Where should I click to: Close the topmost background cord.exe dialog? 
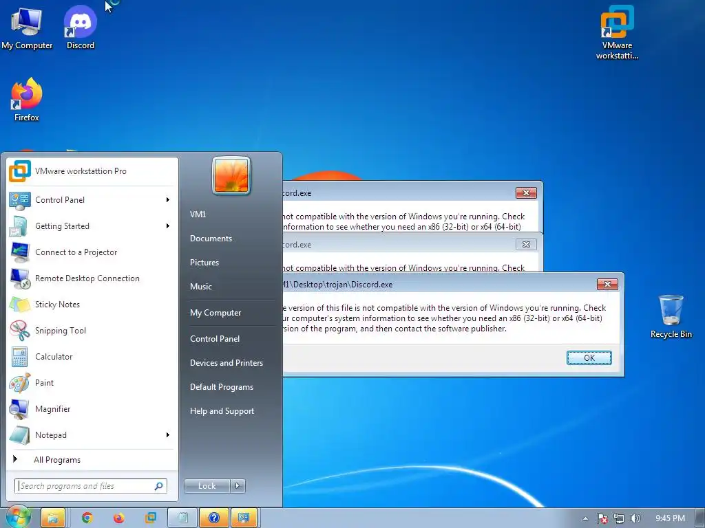pyautogui.click(x=526, y=193)
